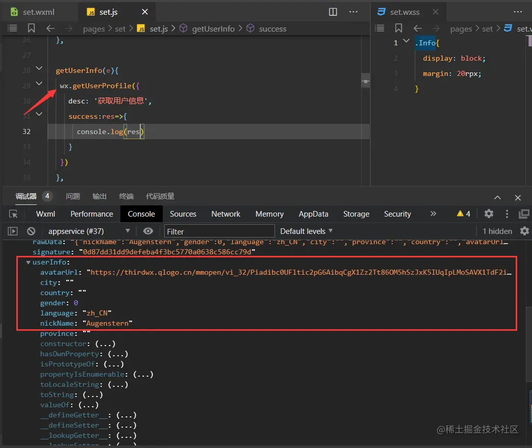Open console settings gear beside hidden count
532x448 pixels.
click(x=524, y=231)
